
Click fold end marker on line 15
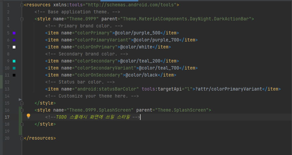click(22, 103)
